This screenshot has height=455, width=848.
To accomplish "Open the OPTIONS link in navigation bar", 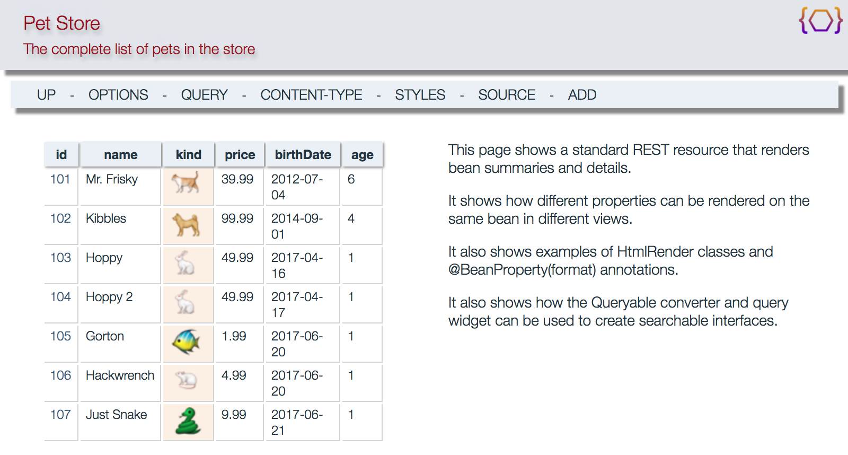I will point(118,95).
